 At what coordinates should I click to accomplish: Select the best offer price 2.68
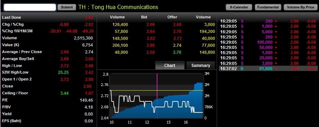point(178,25)
